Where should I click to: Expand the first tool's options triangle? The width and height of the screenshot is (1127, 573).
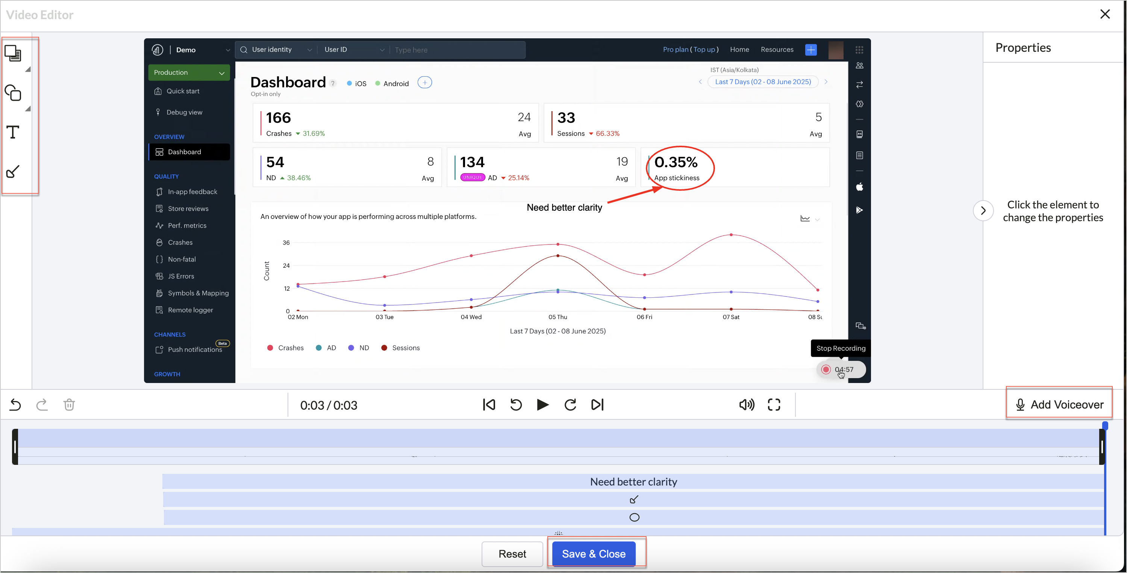point(28,69)
